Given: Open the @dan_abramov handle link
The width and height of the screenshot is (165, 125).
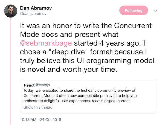Looking at the screenshot, I should click(33, 14).
